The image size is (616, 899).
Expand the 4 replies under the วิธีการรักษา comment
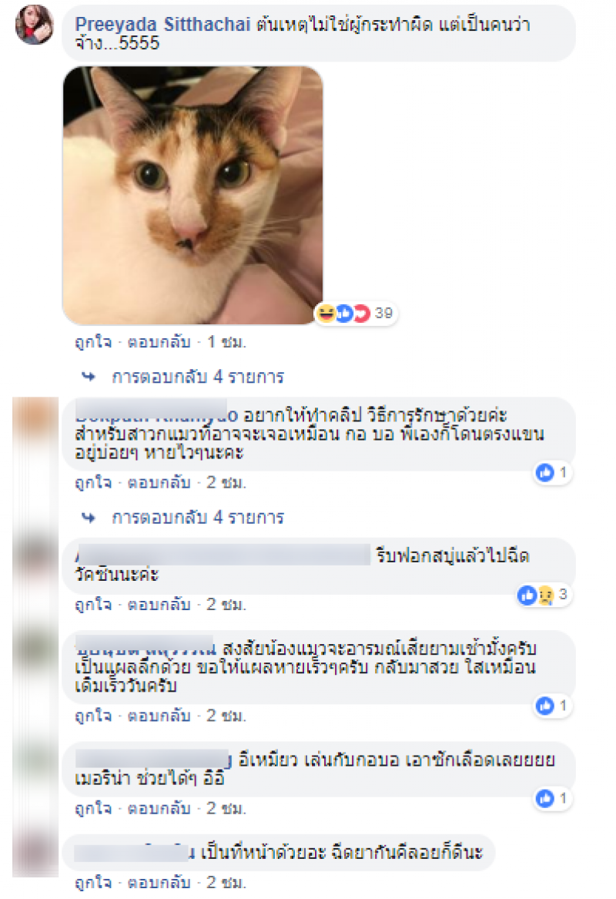(198, 517)
